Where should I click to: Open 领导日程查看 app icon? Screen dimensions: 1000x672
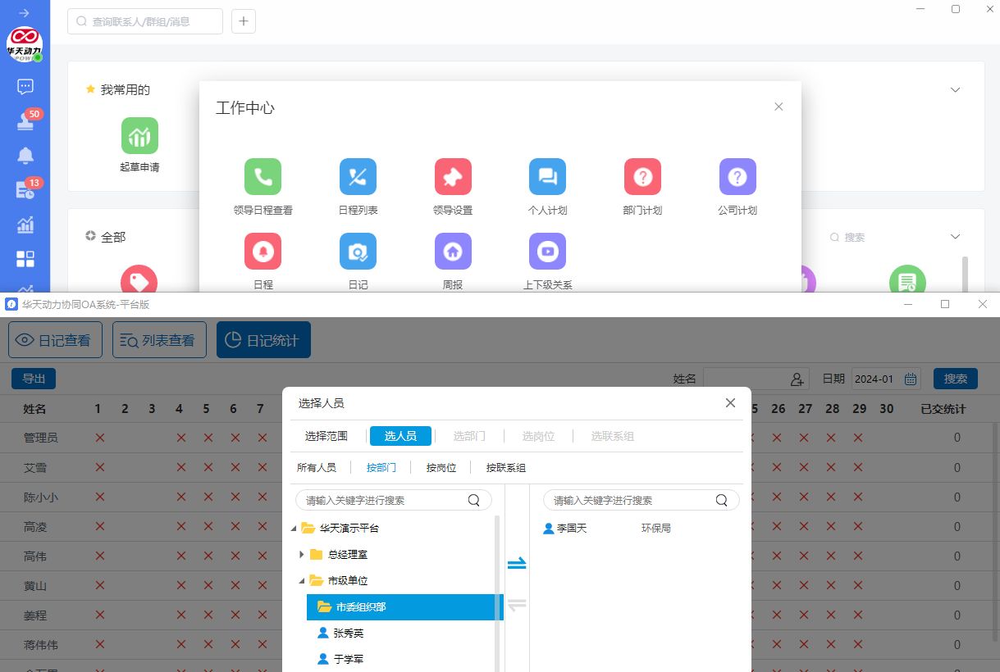pos(263,177)
